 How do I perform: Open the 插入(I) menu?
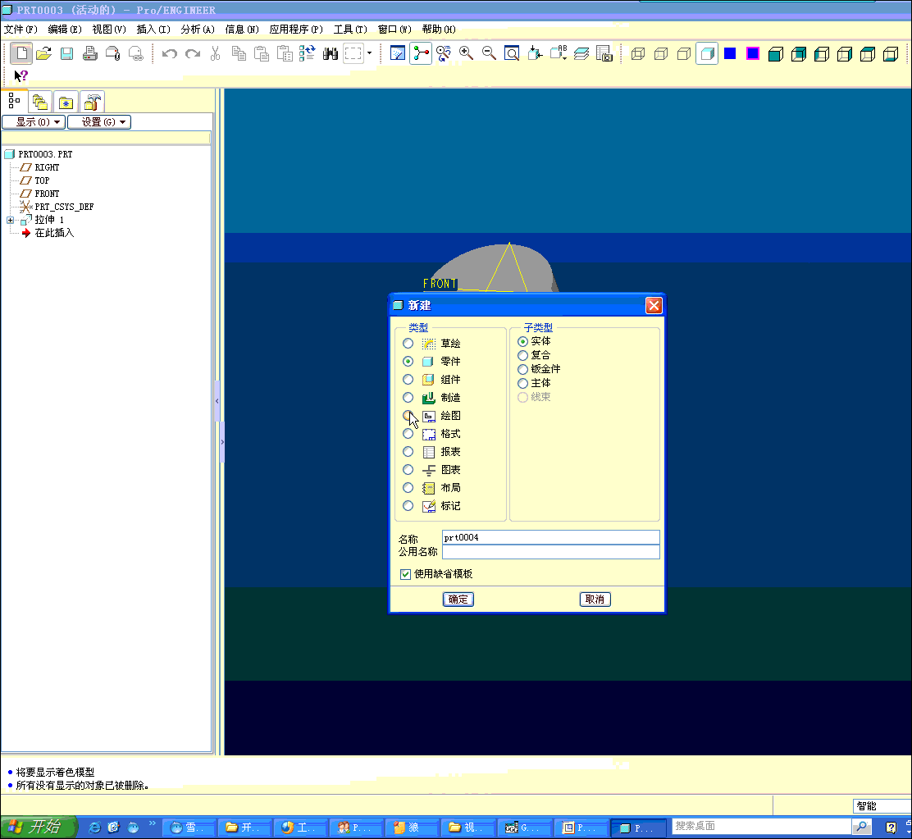[153, 29]
